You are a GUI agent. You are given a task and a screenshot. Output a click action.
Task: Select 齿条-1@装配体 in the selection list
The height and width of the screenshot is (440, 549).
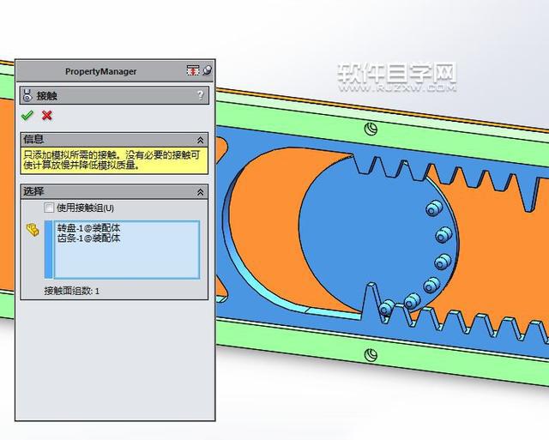click(x=88, y=238)
